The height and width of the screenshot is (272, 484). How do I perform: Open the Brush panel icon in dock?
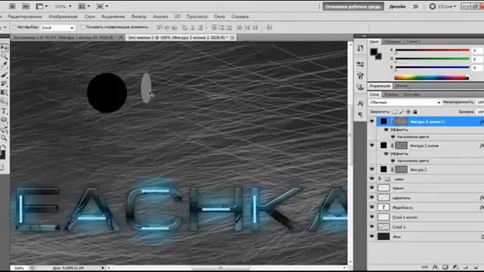360,64
